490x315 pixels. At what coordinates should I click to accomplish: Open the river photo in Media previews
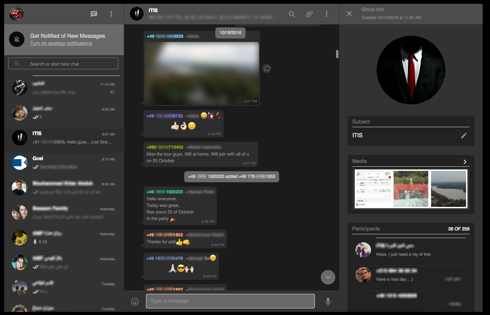tap(448, 189)
